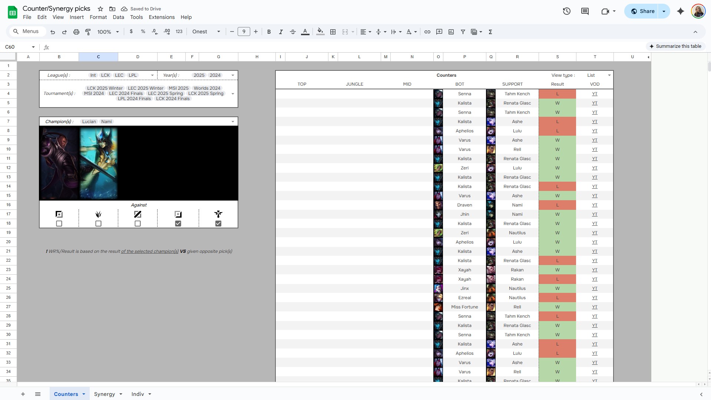
Task: Open the View type List dropdown
Action: click(x=609, y=75)
